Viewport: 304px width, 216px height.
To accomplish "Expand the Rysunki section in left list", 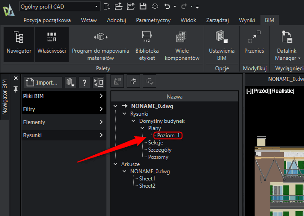I will click(64, 135).
